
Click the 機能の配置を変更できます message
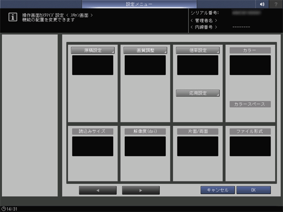pyautogui.click(x=49, y=20)
